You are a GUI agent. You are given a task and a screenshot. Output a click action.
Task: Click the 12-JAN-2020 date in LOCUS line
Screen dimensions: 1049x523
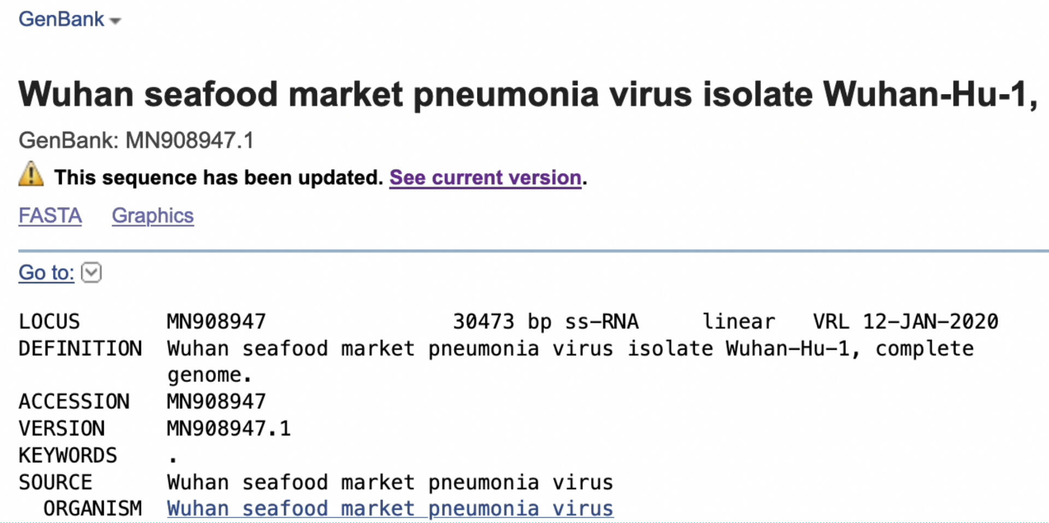[930, 321]
